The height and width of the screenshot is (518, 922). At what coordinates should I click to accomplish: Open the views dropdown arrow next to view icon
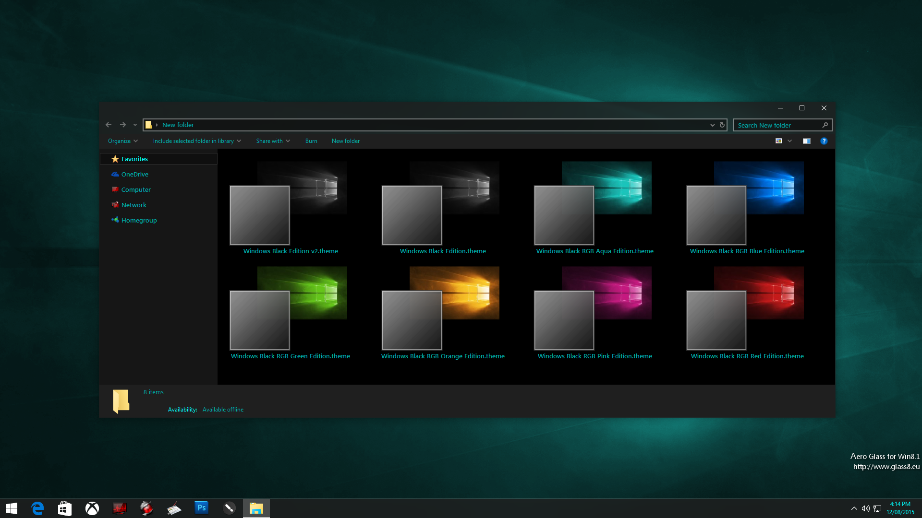coord(789,141)
